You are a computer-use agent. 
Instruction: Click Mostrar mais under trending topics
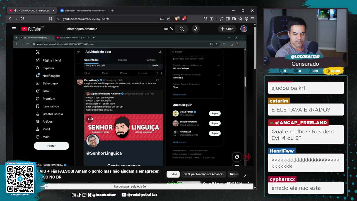click(179, 94)
